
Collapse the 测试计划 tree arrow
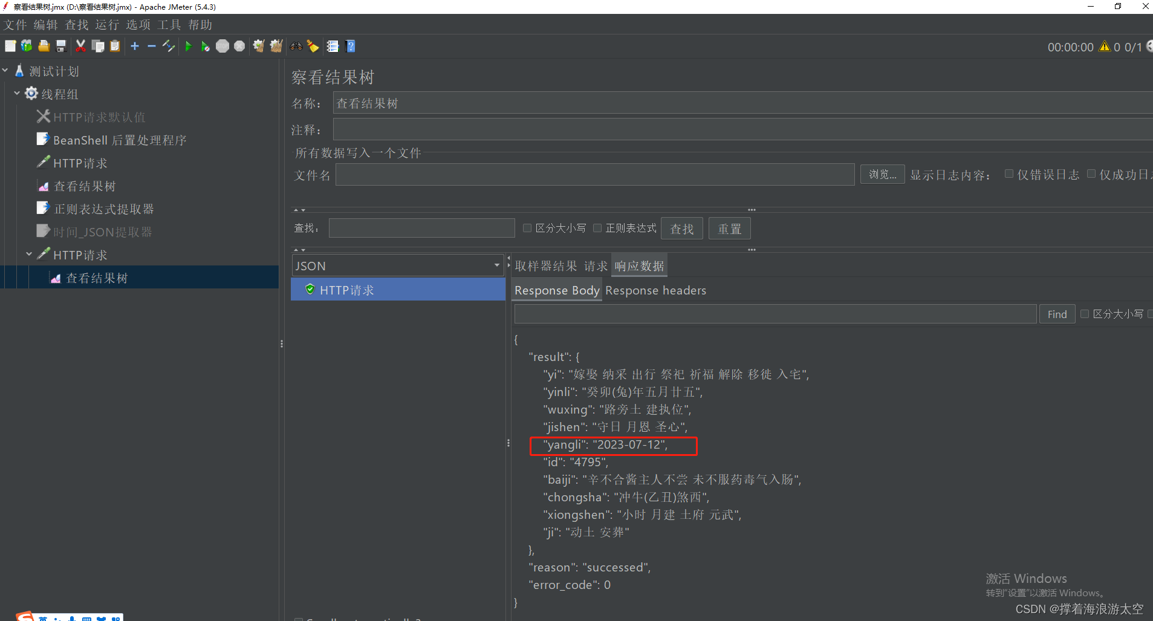[x=5, y=71]
